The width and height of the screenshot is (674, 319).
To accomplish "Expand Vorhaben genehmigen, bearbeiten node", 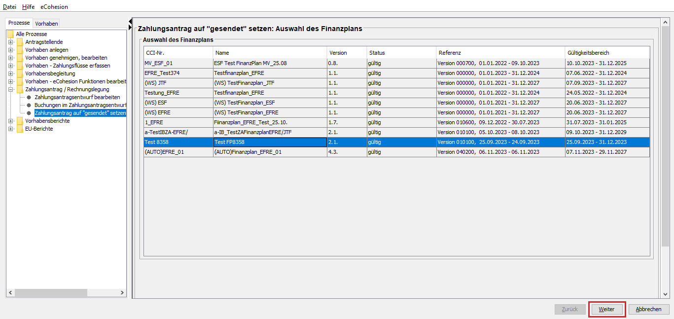I will point(10,58).
